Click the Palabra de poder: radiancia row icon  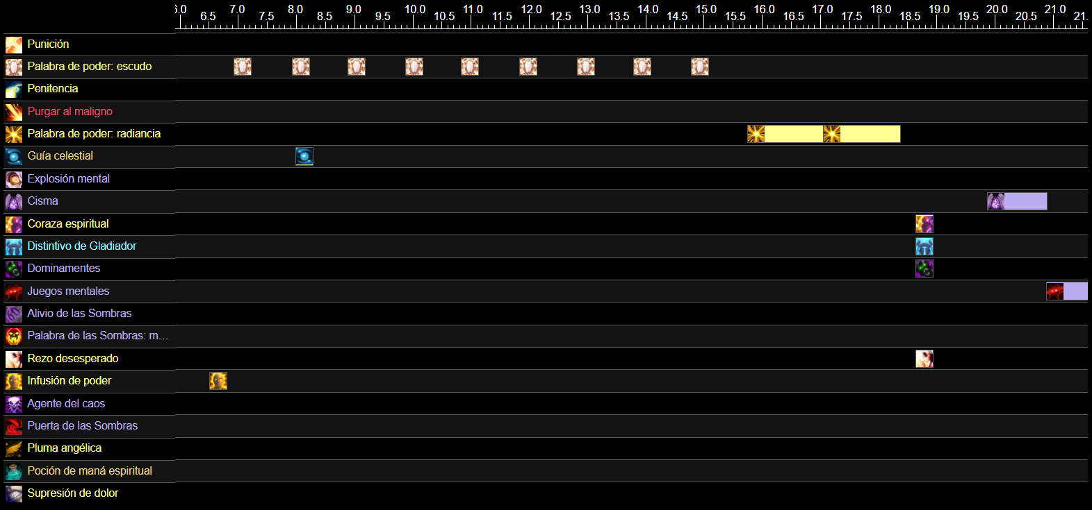[14, 135]
